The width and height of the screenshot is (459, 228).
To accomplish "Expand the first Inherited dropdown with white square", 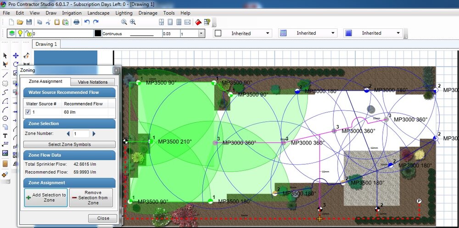I will (268, 33).
